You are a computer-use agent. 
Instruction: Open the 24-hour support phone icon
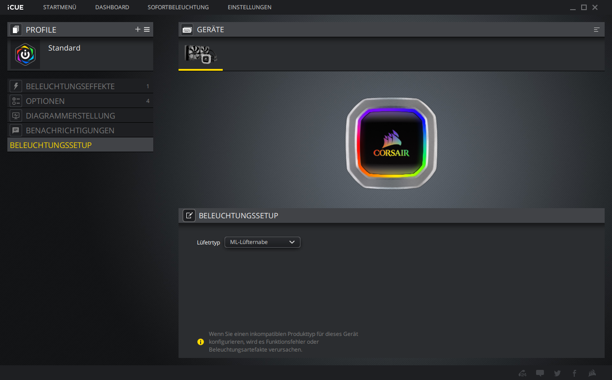point(522,373)
